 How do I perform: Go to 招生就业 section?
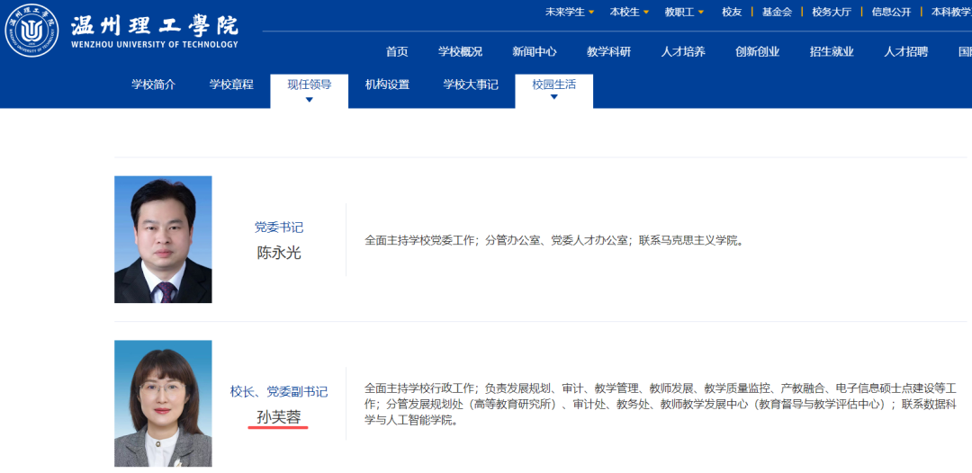tap(832, 51)
